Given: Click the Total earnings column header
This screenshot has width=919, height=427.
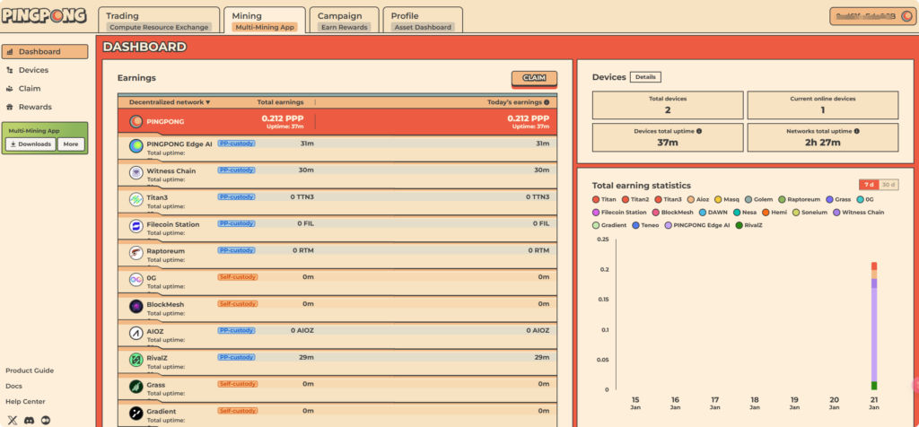Looking at the screenshot, I should click(280, 102).
